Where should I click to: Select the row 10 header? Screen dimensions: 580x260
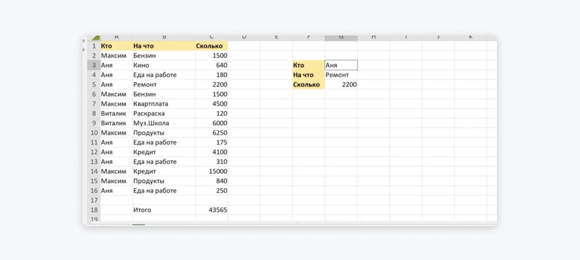point(94,133)
